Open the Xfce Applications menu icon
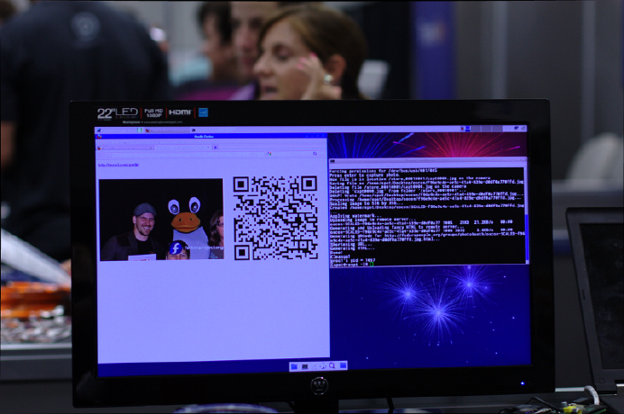This screenshot has height=414, width=624. click(x=99, y=130)
